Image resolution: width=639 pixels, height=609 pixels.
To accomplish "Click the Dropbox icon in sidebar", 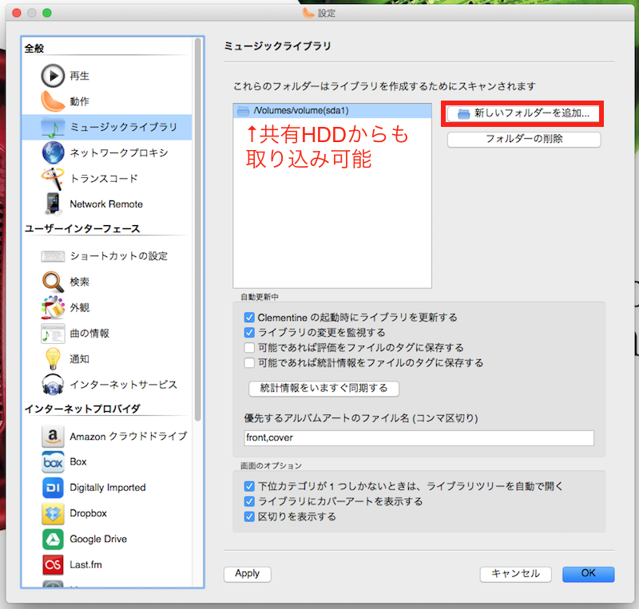I will point(53,513).
